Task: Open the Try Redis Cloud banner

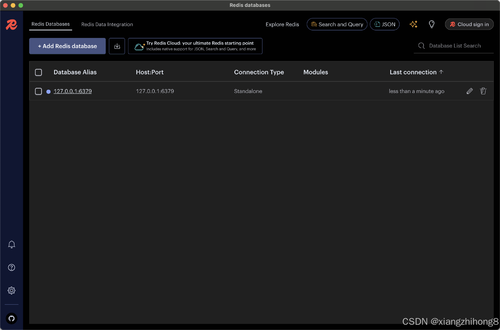Action: click(x=195, y=46)
